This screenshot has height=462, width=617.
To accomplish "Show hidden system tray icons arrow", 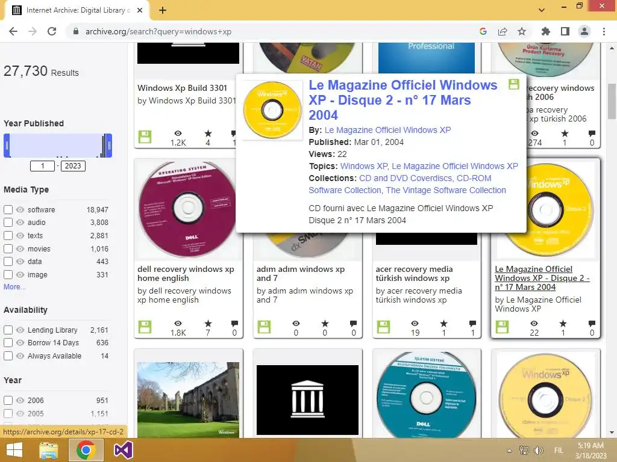I will [509, 451].
